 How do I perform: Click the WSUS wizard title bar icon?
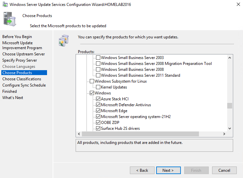click(5, 5)
